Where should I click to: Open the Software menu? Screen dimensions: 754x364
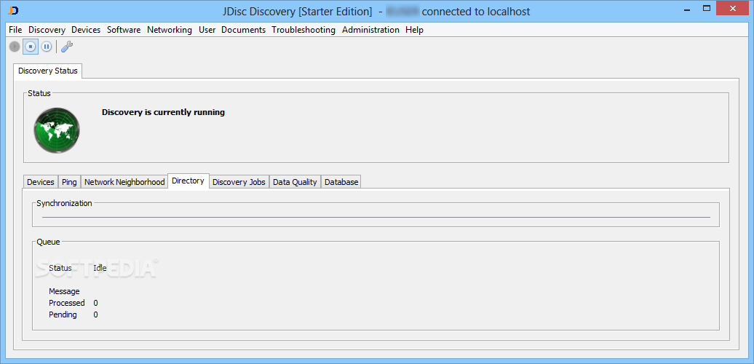tap(124, 30)
